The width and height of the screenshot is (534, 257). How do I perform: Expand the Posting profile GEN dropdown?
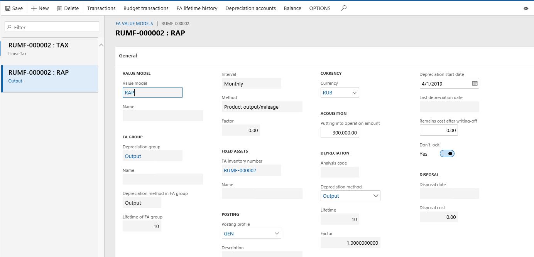277,233
